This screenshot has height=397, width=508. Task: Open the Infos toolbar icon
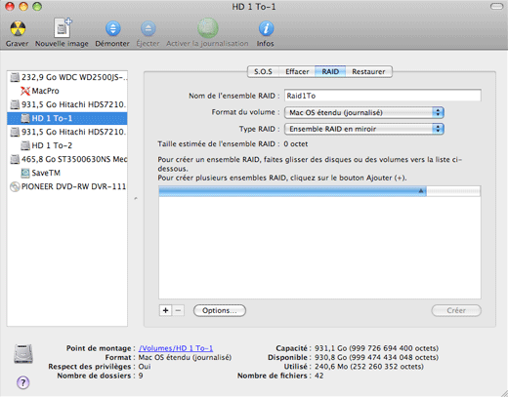tap(266, 28)
